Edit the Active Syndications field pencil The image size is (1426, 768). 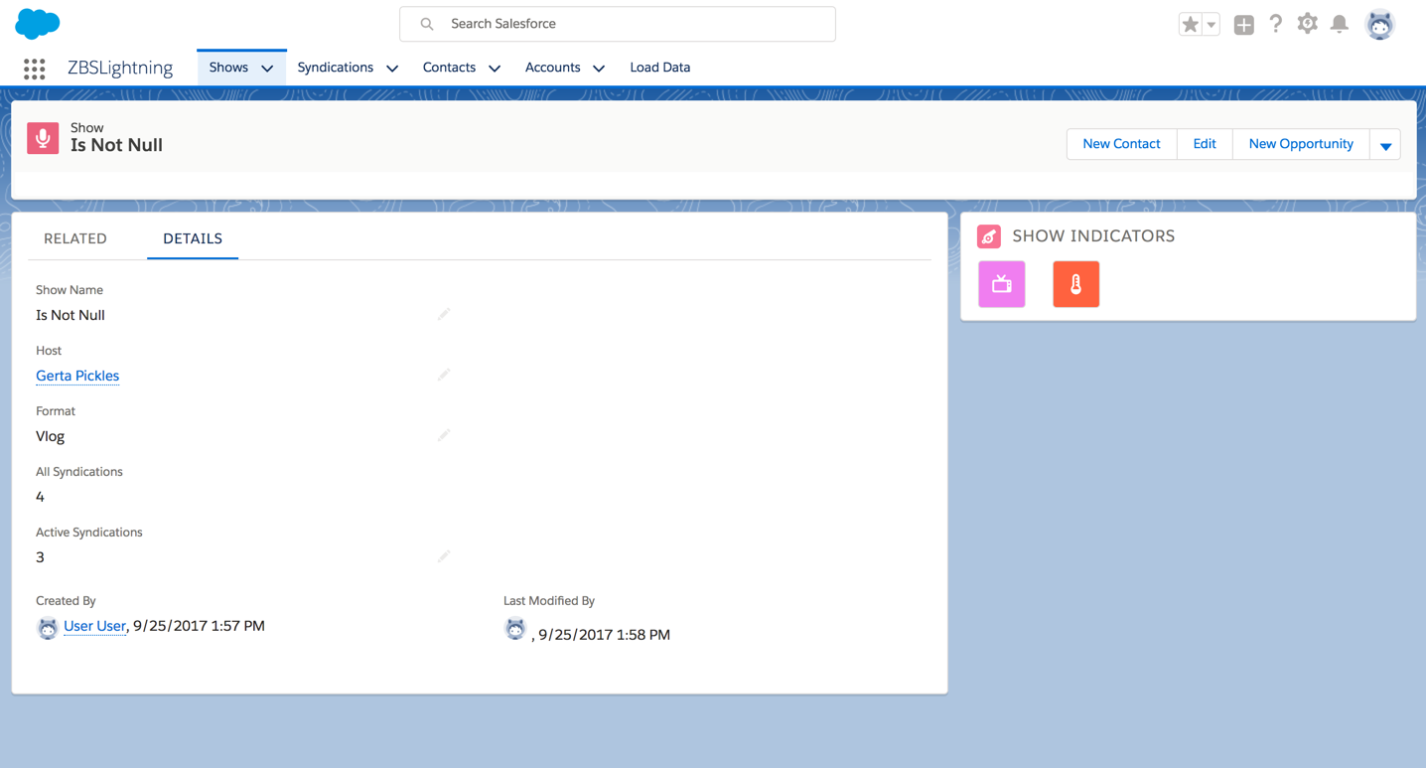pos(444,556)
